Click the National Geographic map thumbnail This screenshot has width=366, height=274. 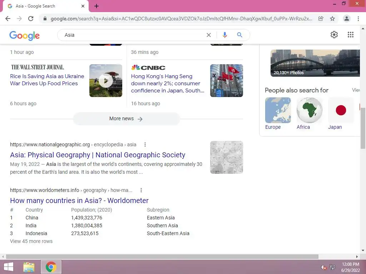pos(226,157)
